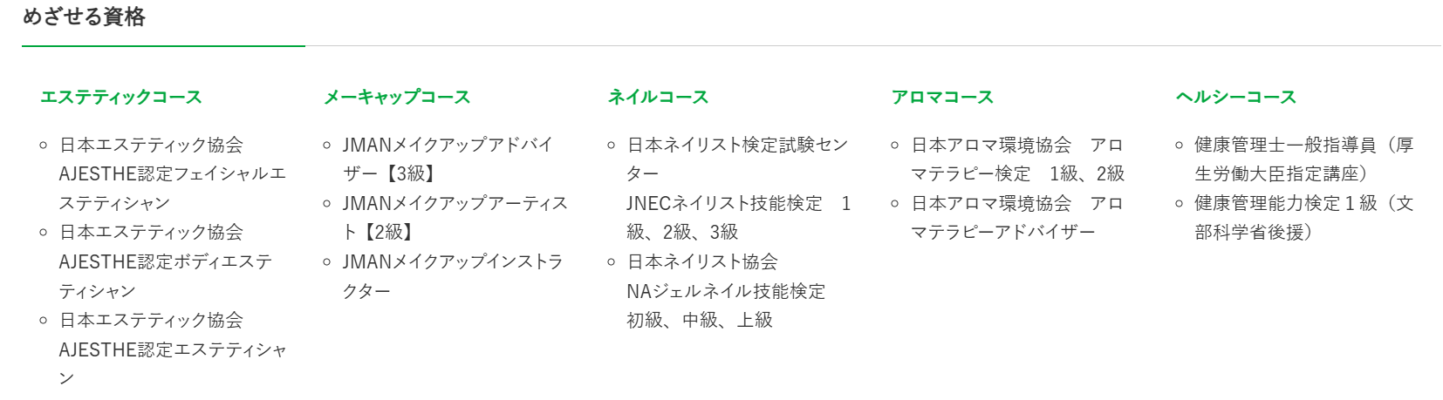Click the めざせる資格 section heading
The width and height of the screenshot is (1443, 400).
click(84, 17)
